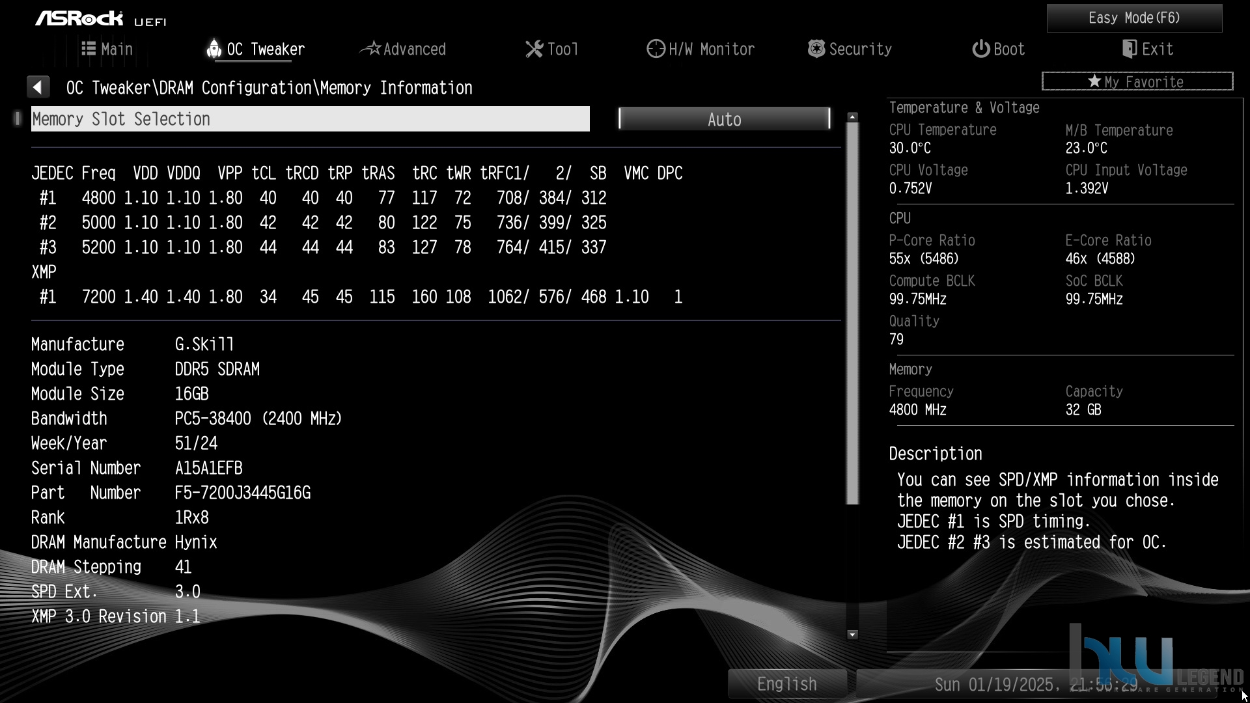Click the Boot power icon
Image resolution: width=1250 pixels, height=703 pixels.
pos(980,49)
